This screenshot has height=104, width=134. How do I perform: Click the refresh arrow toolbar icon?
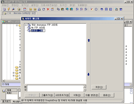[44, 9]
